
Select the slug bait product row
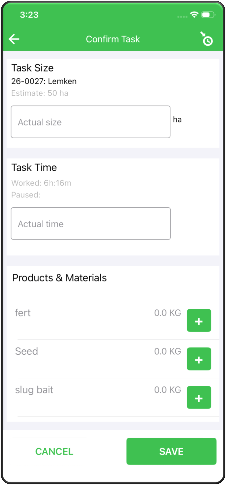113,397
